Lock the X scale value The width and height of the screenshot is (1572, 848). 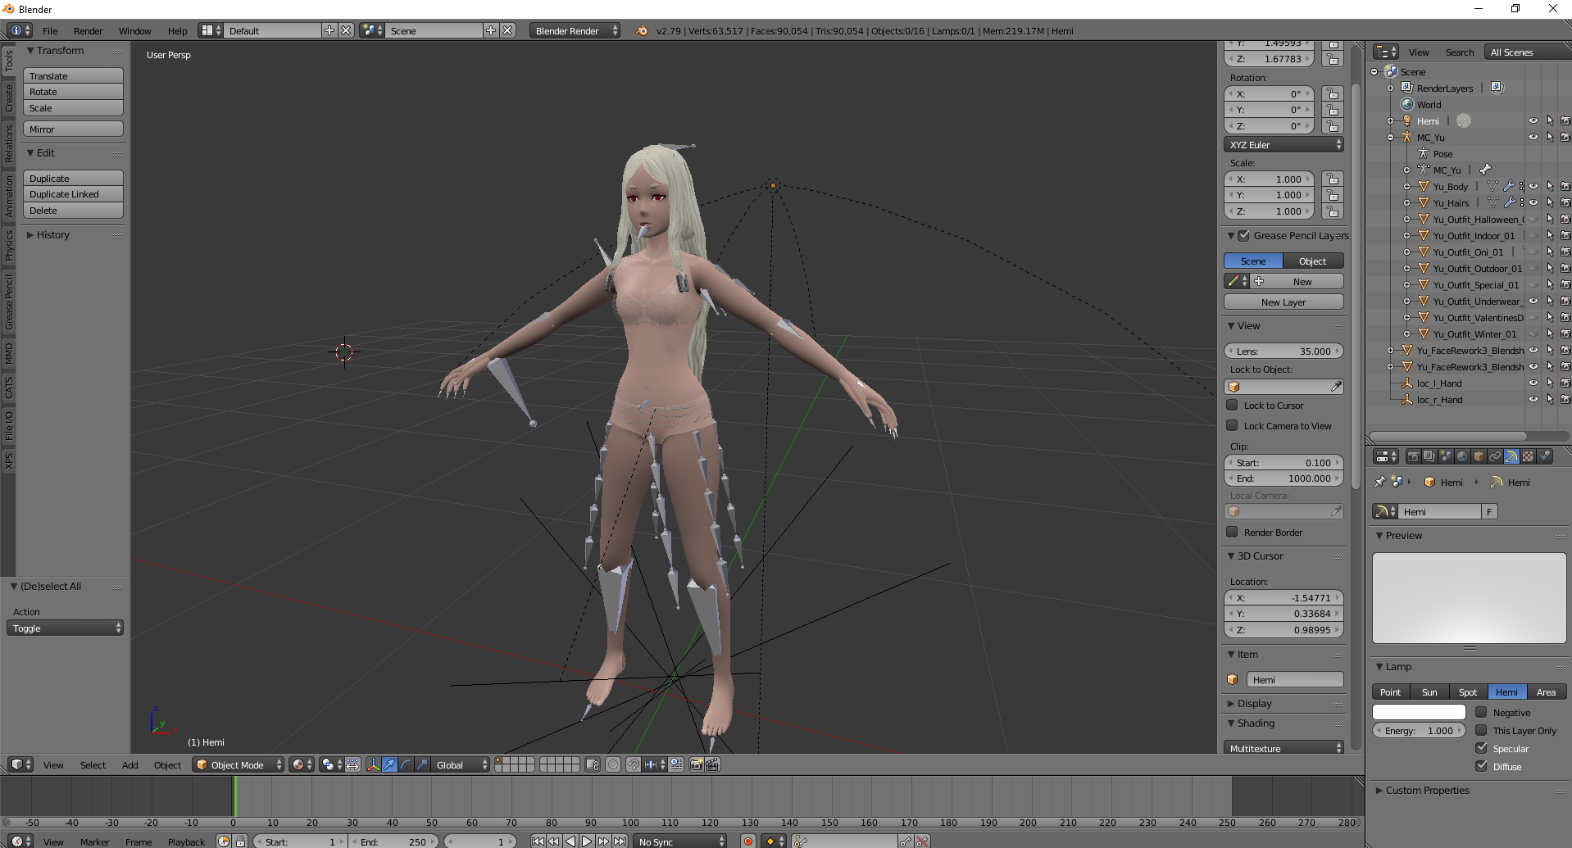pyautogui.click(x=1333, y=179)
